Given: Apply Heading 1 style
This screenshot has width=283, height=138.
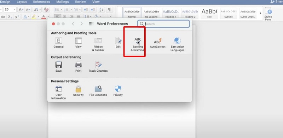Looking at the screenshot, I should (171, 13).
